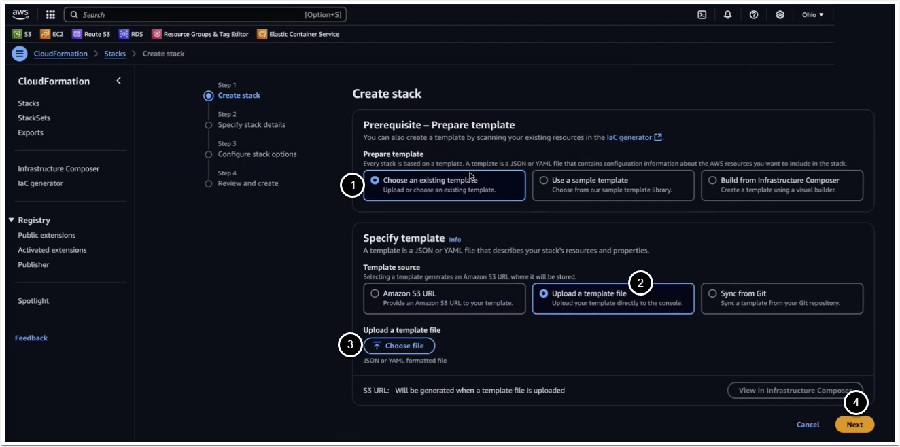Select the Amazon S3 URL radio option
900x447 pixels.
(375, 293)
